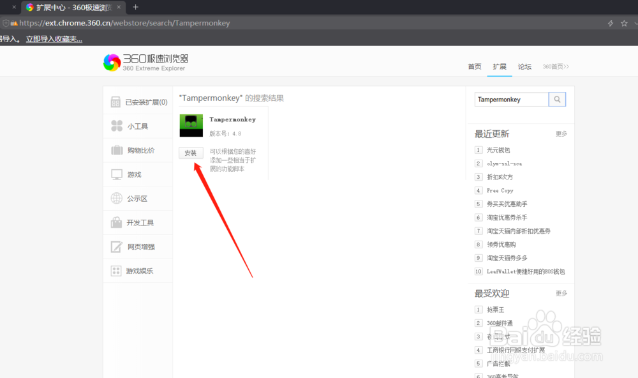Click the installed extensions icon in sidebar
Image resolution: width=638 pixels, height=378 pixels.
[x=115, y=102]
